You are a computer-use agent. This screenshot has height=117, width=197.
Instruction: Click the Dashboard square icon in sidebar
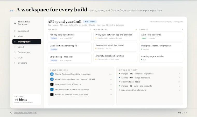15,31
